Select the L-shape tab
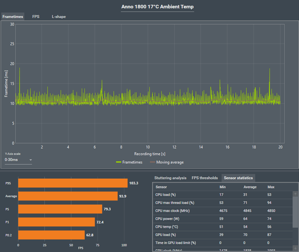This screenshot has width=299, height=252. 59,17
